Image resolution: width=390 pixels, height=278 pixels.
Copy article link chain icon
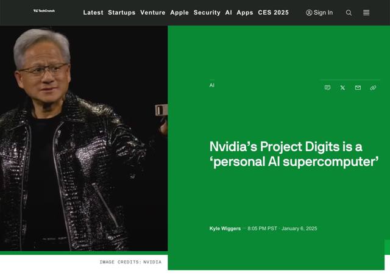(x=373, y=88)
